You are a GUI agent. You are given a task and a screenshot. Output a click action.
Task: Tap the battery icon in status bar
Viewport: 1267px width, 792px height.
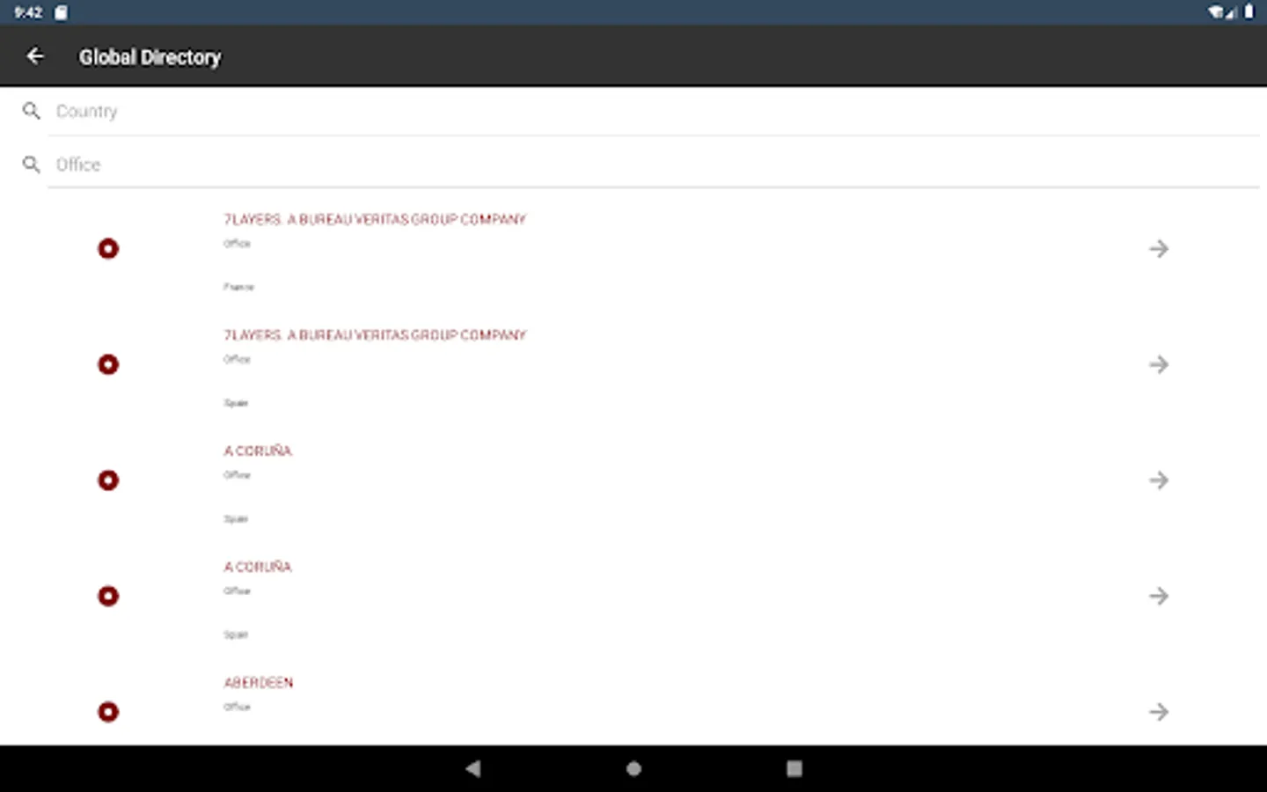[x=1249, y=11]
